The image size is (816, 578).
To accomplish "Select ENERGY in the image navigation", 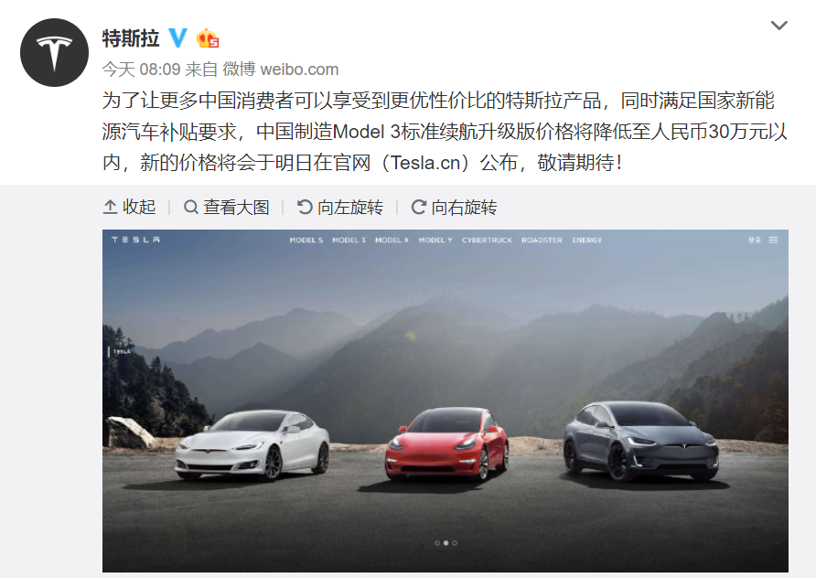I will 587,240.
